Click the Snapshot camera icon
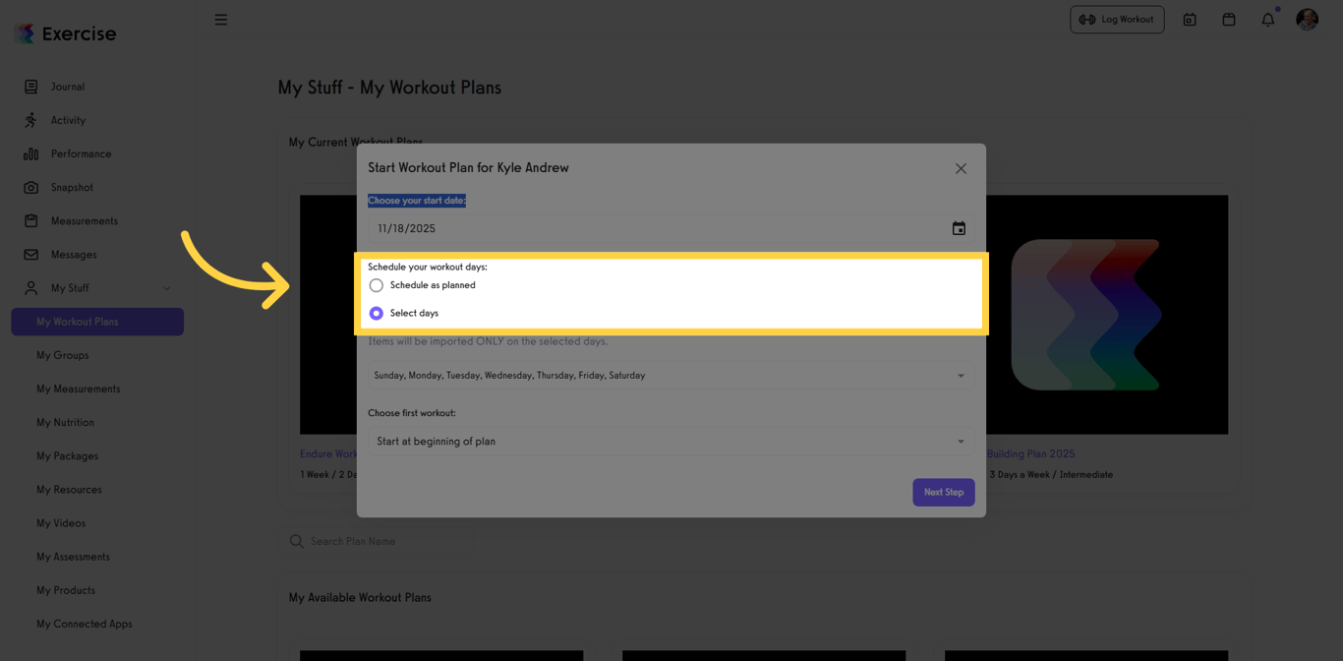Image resolution: width=1343 pixels, height=661 pixels. [31, 187]
